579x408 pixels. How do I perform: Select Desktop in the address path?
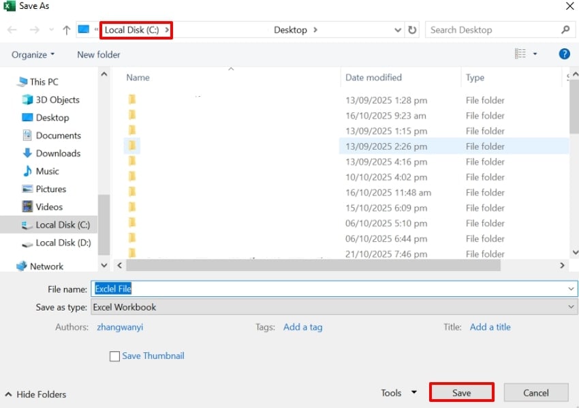290,30
